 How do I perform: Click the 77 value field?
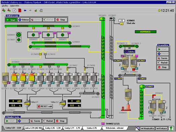pos(122,20)
